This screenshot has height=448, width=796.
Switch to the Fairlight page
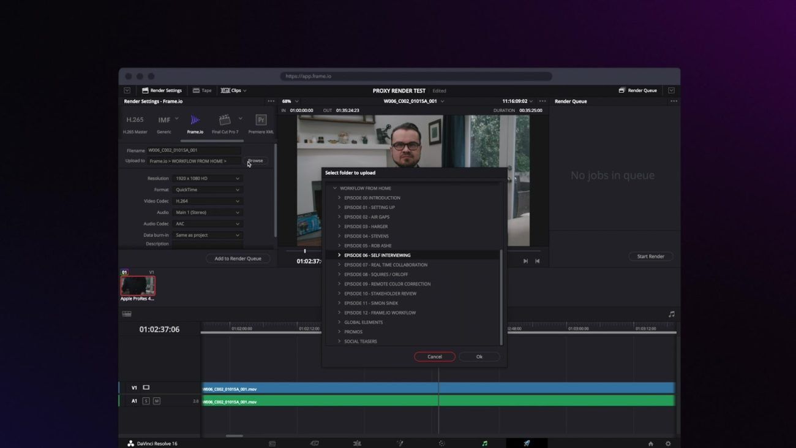coord(484,442)
